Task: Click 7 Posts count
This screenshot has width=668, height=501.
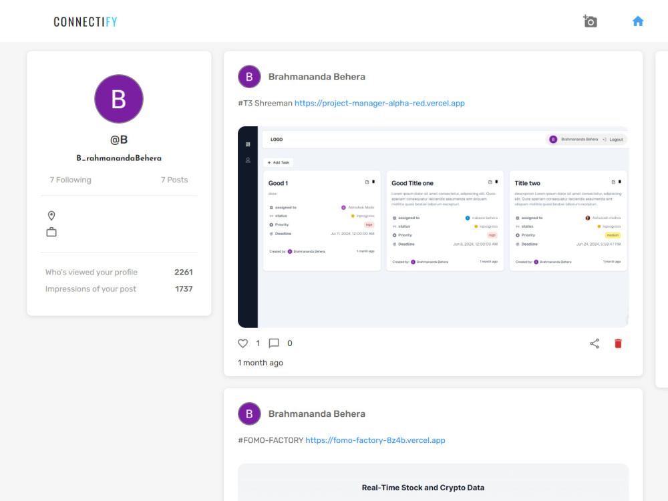Action: [x=174, y=180]
